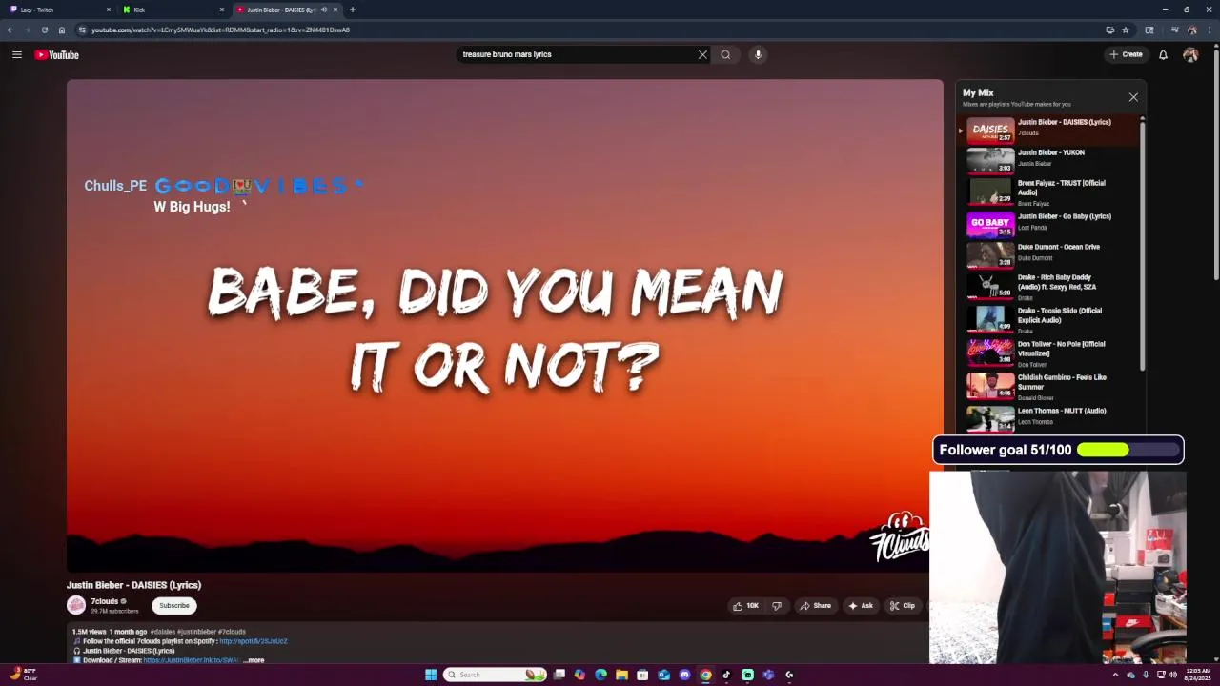1220x686 pixels.
Task: Start voice search with microphone icon
Action: click(758, 54)
